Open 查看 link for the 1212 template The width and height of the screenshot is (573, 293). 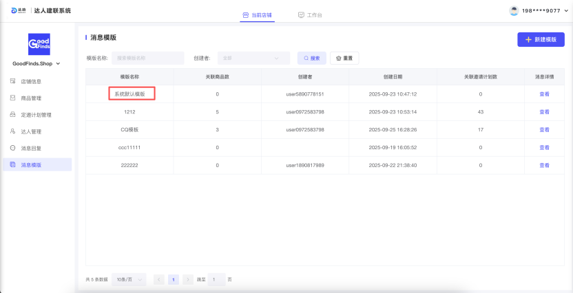[x=543, y=111]
